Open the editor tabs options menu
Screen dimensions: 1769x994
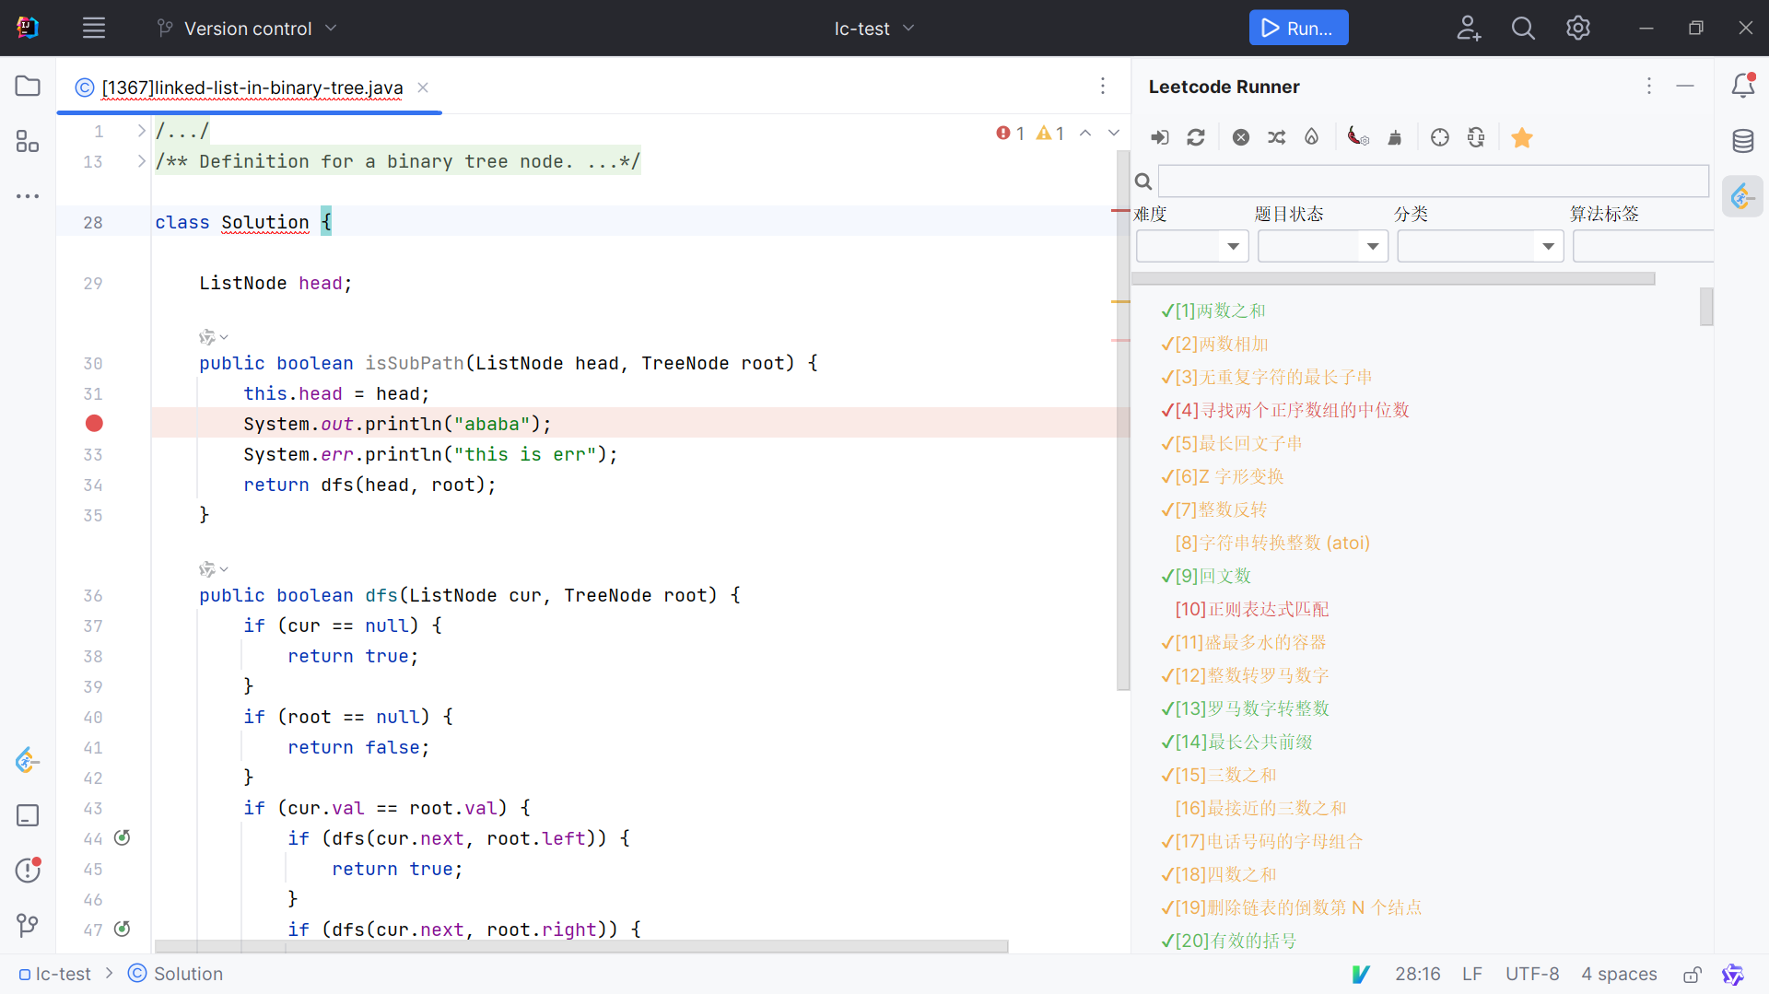click(1103, 86)
